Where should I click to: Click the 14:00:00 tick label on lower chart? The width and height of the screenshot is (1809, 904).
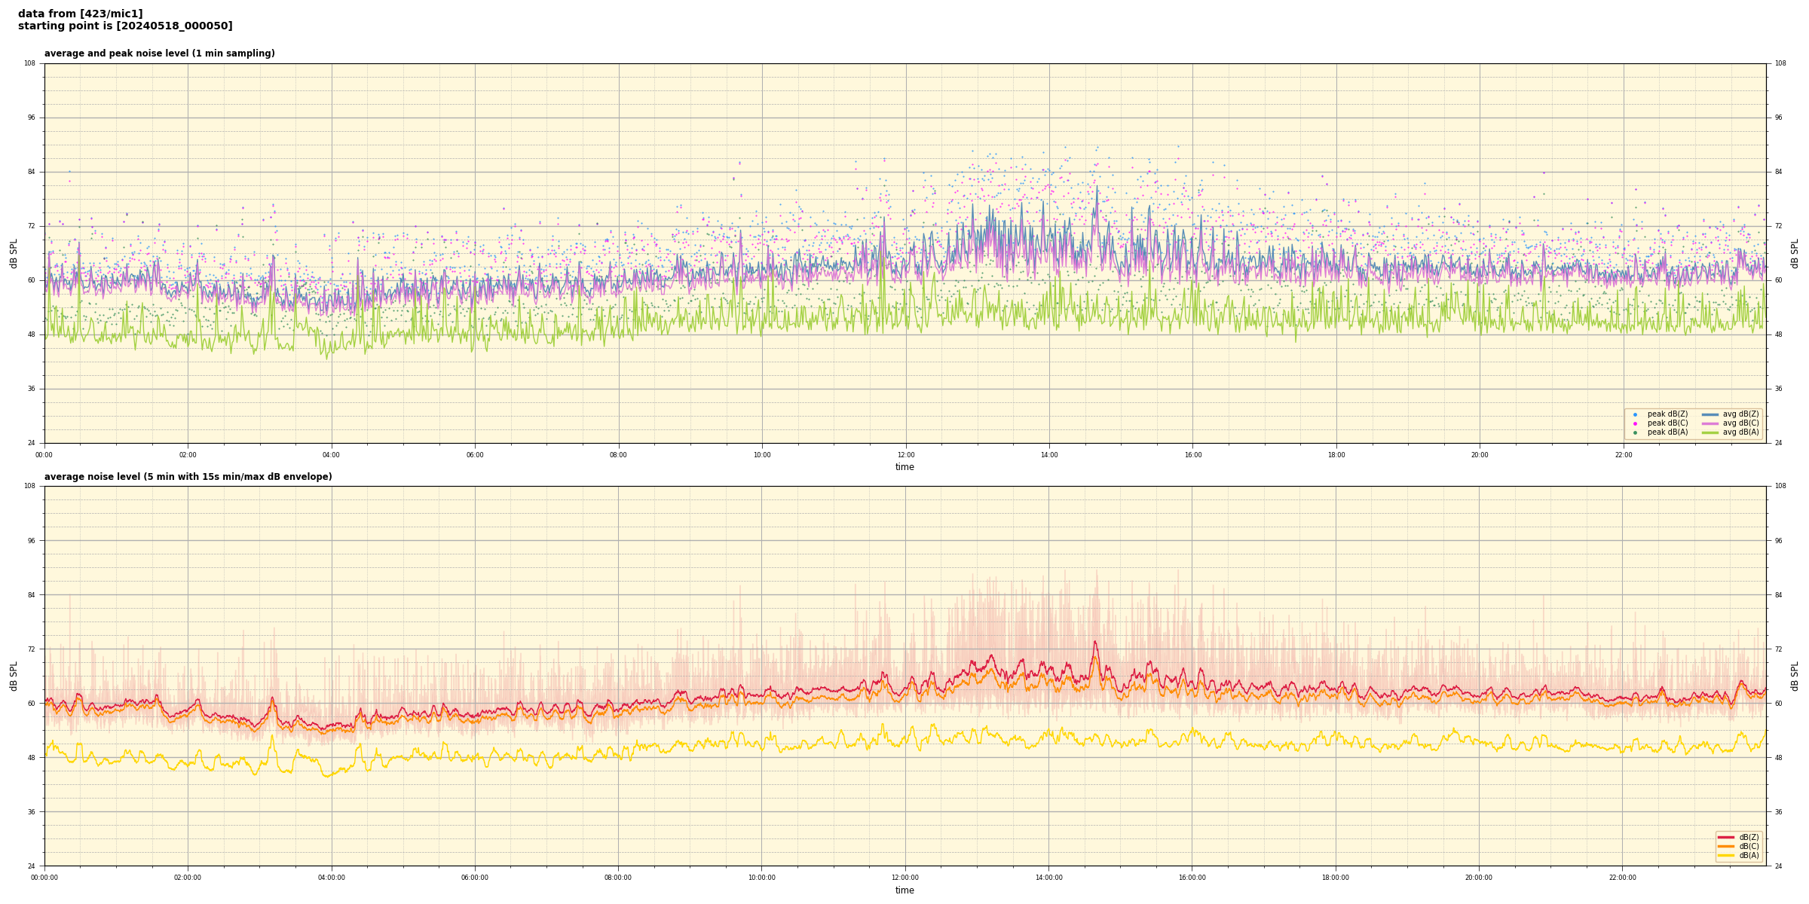point(1048,878)
